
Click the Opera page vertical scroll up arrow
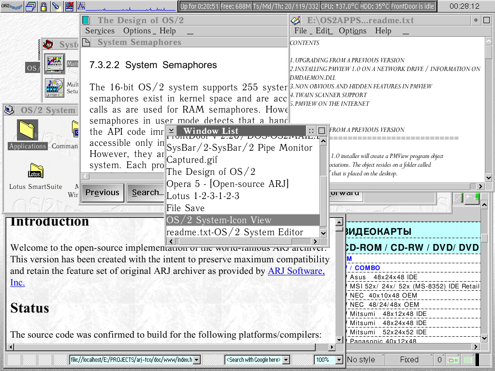339,221
